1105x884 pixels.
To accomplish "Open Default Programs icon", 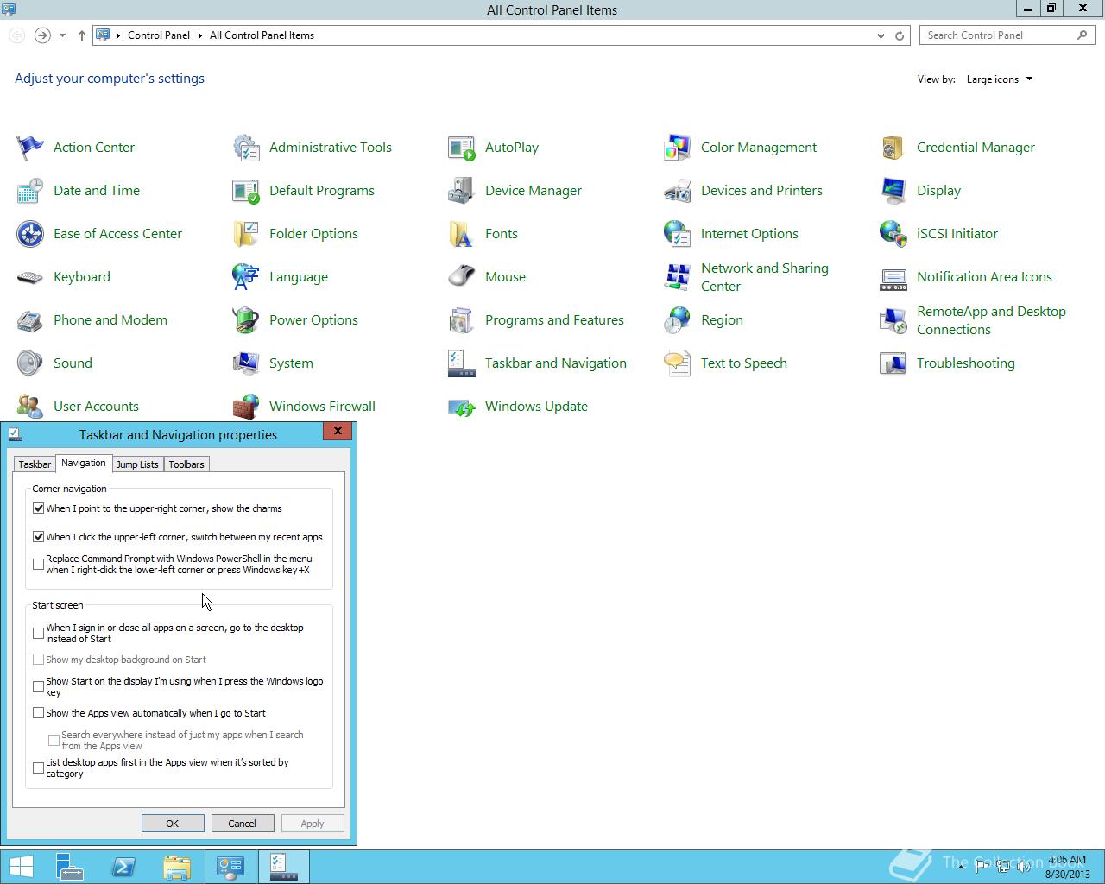I will click(246, 191).
